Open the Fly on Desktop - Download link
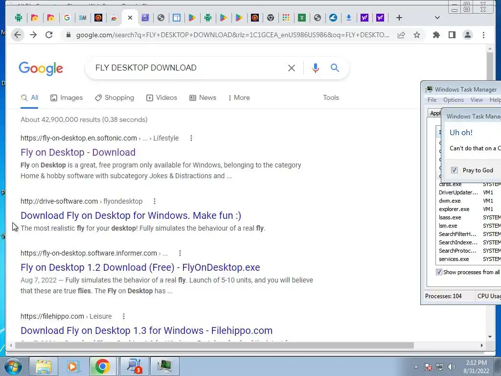The width and height of the screenshot is (501, 376). point(78,153)
